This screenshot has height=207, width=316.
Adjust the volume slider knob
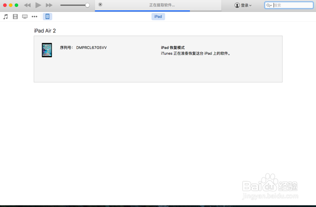tap(87, 5)
